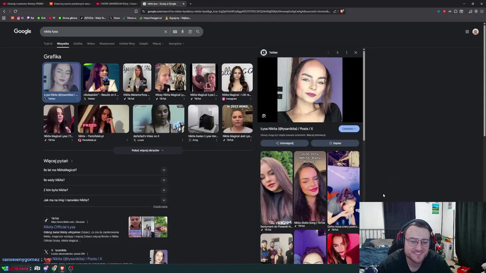Image resolution: width=486 pixels, height=273 pixels.
Task: Switch to the 'Tryb AI' search tab
Action: click(x=48, y=44)
